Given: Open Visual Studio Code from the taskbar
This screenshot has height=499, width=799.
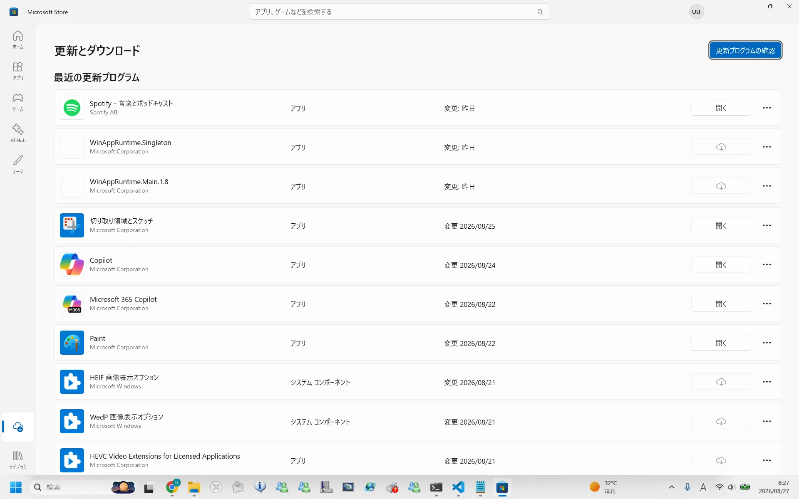Looking at the screenshot, I should click(458, 487).
